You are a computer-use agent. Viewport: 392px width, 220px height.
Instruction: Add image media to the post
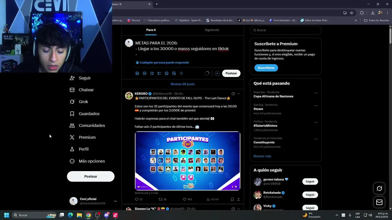click(x=137, y=73)
